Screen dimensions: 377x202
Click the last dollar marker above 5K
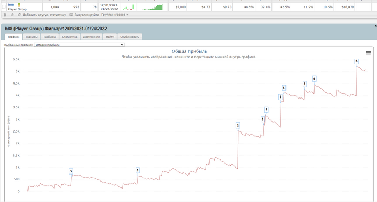(x=357, y=61)
